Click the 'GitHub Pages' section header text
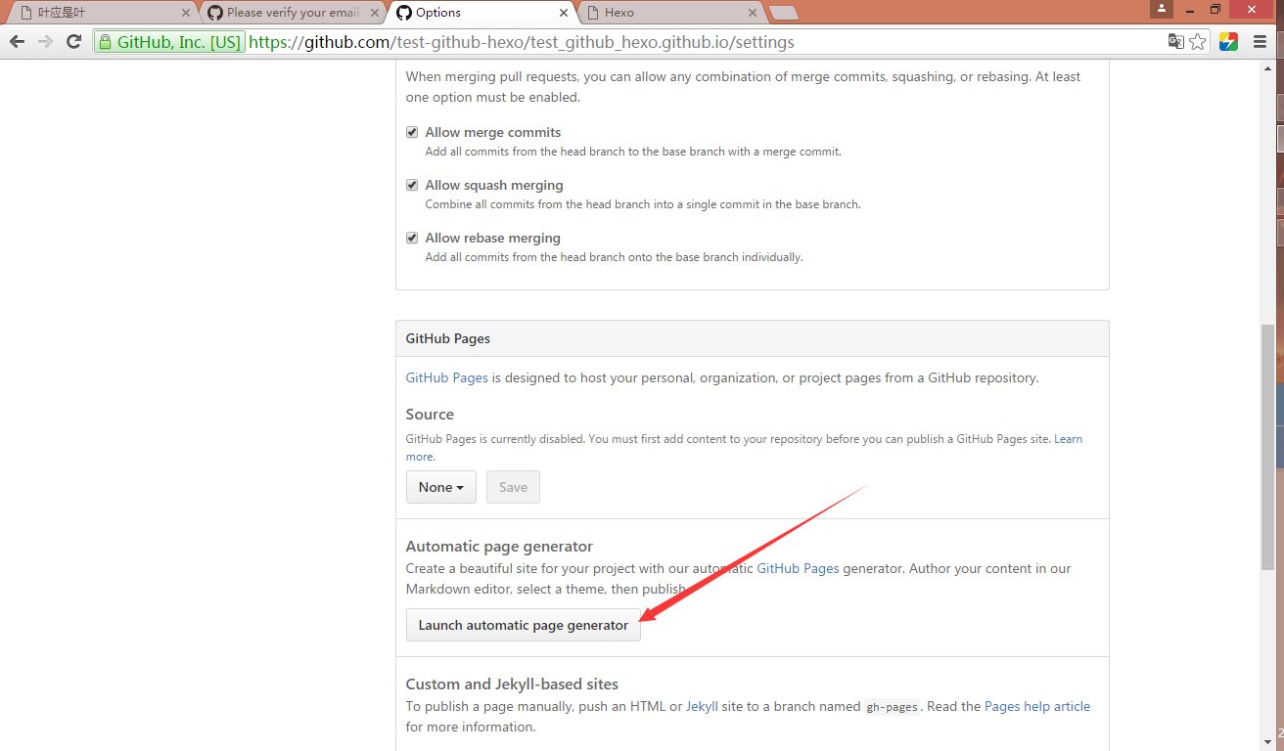The width and height of the screenshot is (1284, 751). [x=448, y=338]
